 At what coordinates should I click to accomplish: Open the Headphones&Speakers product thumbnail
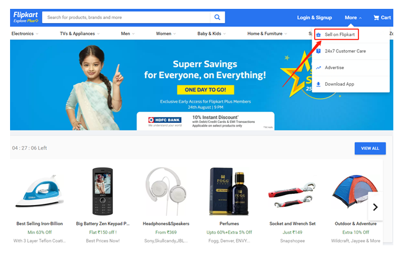(166, 191)
